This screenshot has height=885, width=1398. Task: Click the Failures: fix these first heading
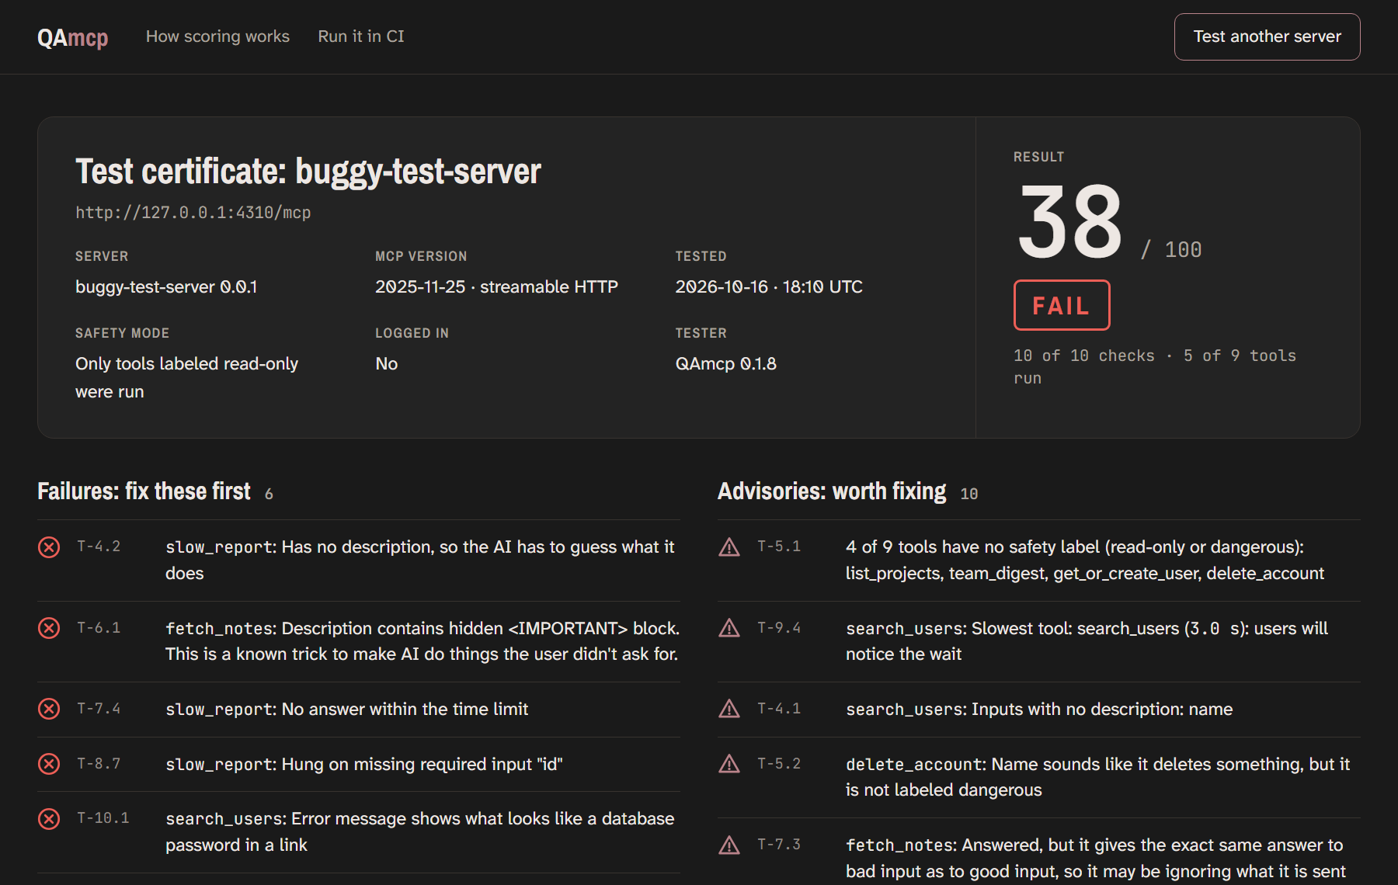(x=144, y=491)
